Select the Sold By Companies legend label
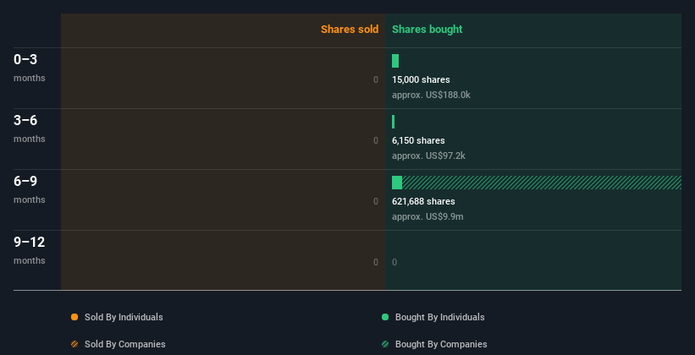 (x=125, y=344)
